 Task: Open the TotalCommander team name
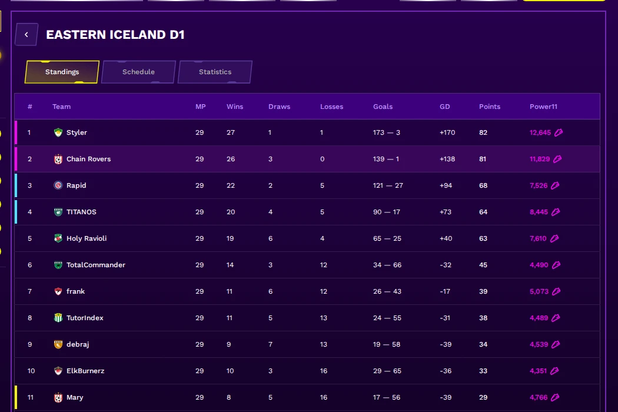tap(96, 265)
